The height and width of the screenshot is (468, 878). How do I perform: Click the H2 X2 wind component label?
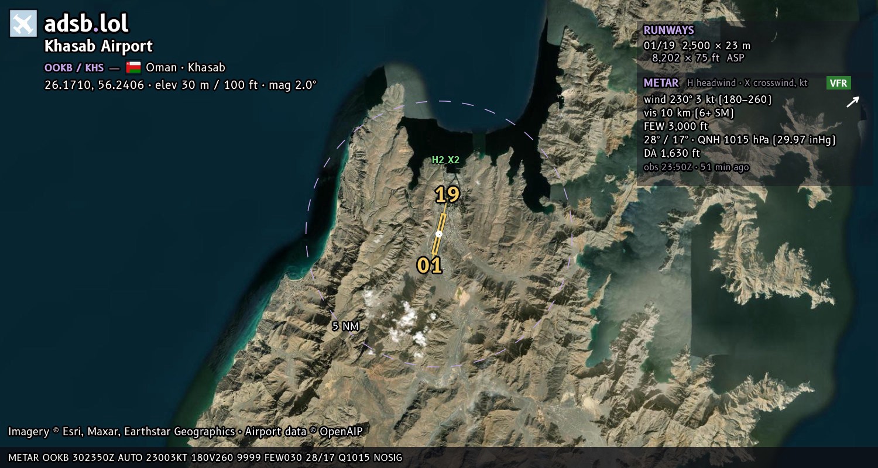point(445,160)
